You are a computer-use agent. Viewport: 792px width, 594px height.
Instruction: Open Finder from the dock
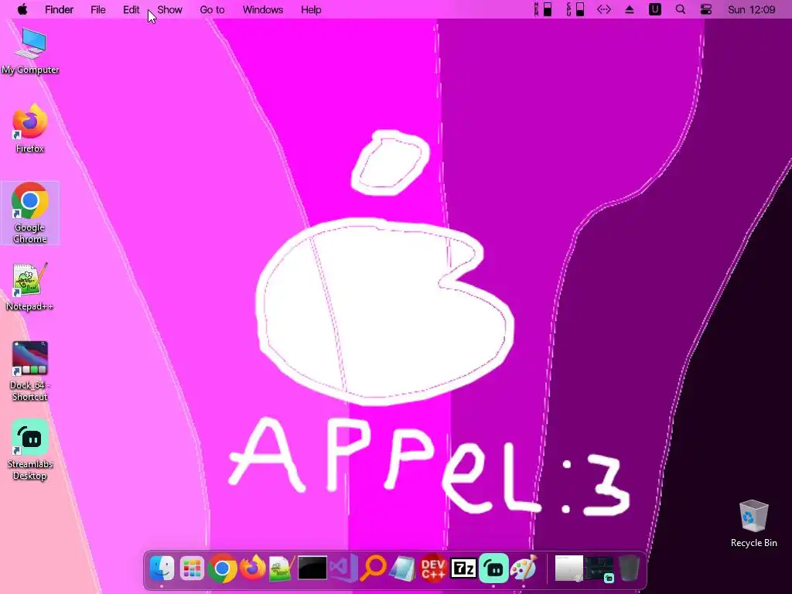pyautogui.click(x=162, y=568)
